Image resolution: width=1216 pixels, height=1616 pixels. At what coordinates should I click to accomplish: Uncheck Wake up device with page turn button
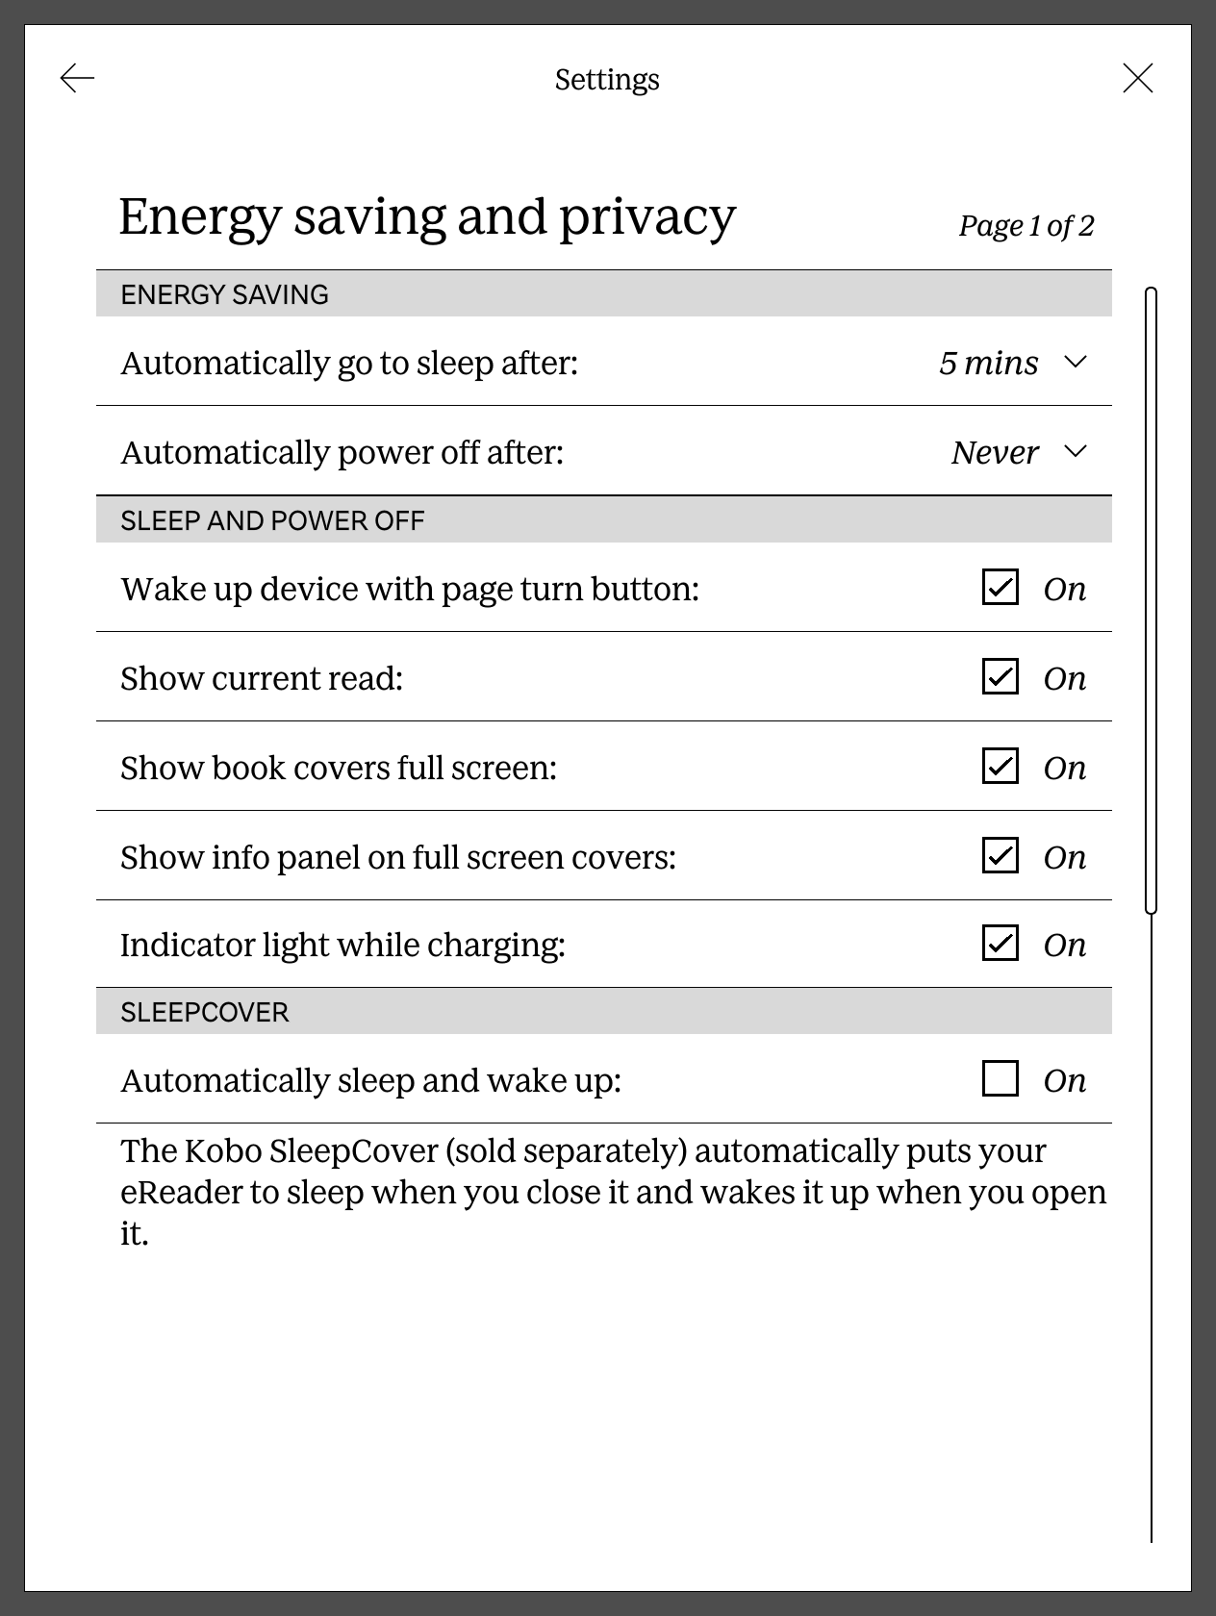pyautogui.click(x=1001, y=587)
